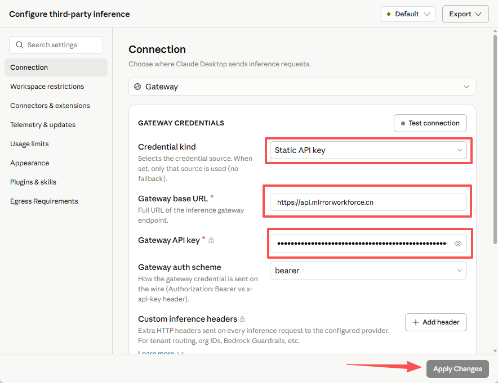
Task: Click the Connection page heading
Action: pos(157,49)
